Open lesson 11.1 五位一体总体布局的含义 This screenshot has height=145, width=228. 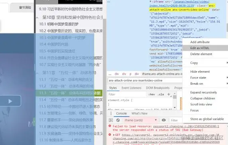click(x=66, y=79)
